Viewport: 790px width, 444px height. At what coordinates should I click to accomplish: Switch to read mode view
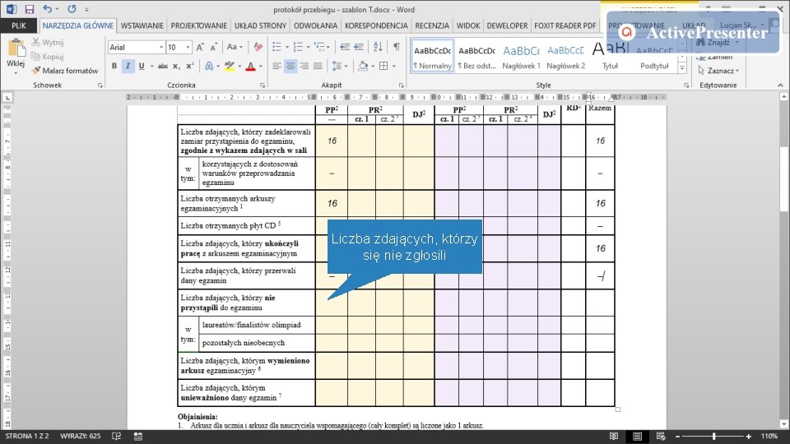click(x=614, y=437)
